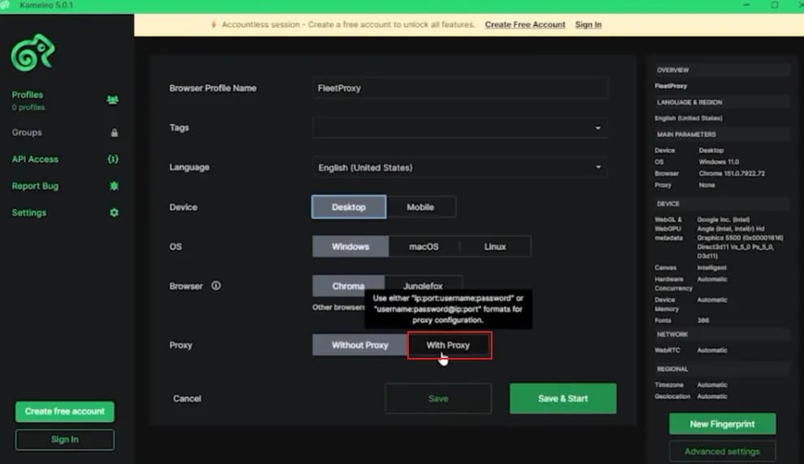Click the New Fingerprint button

coord(722,424)
